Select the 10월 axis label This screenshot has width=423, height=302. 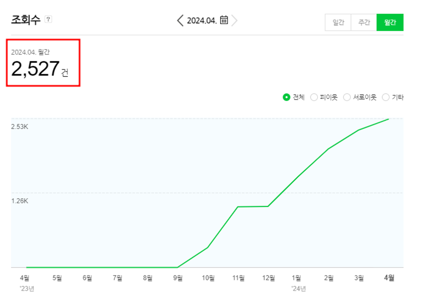coord(208,278)
